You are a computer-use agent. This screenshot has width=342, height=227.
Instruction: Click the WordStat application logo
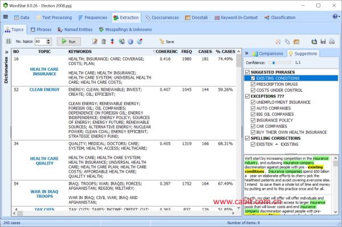6,6
